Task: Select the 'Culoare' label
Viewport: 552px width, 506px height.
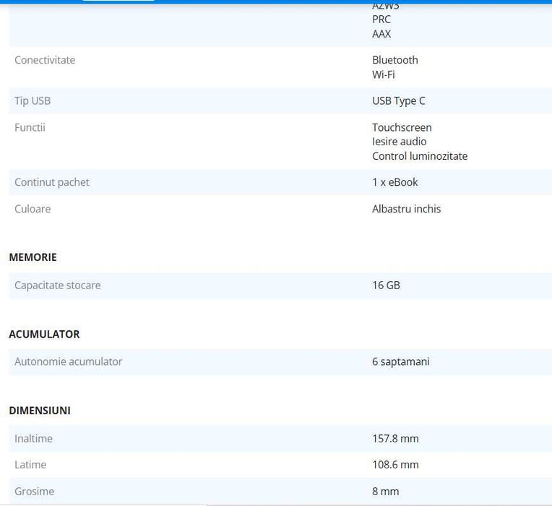Action: point(33,209)
